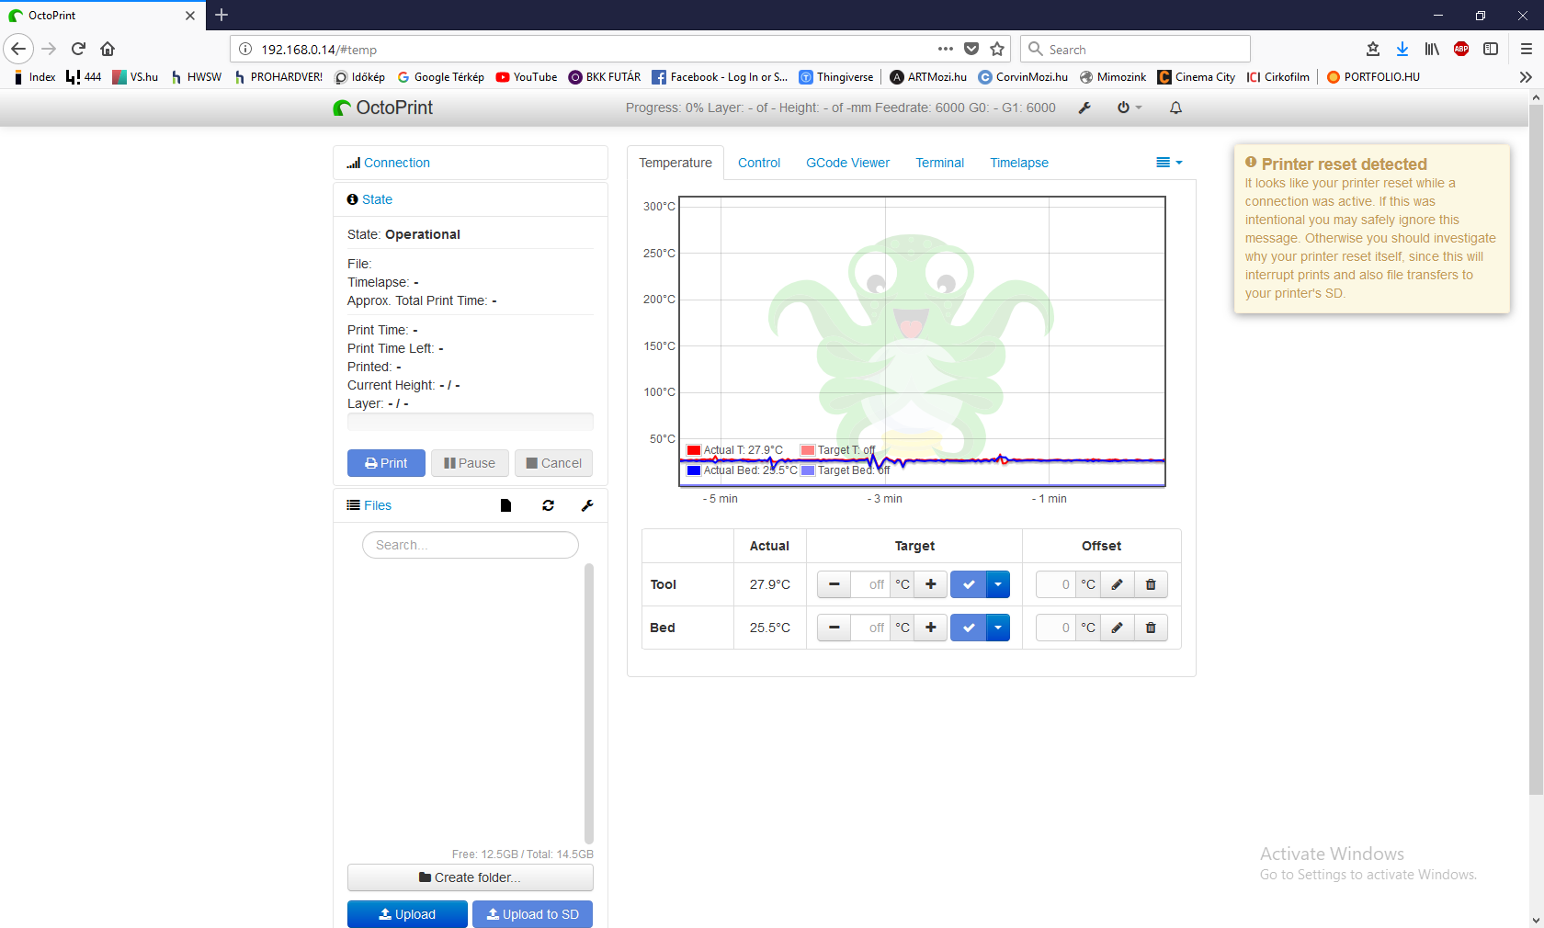The image size is (1544, 928).
Task: Save page to Pocket
Action: [971, 49]
